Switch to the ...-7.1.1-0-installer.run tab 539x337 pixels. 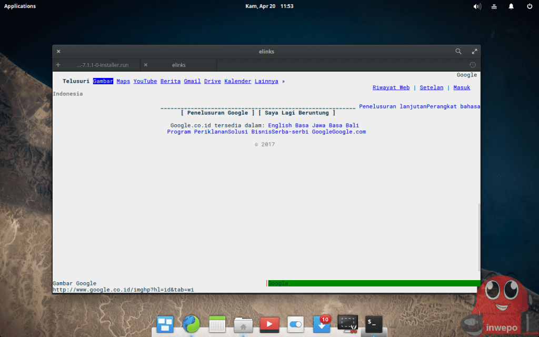click(103, 65)
